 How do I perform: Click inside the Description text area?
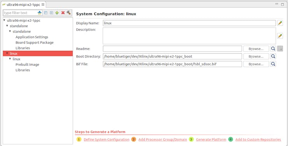(189, 36)
